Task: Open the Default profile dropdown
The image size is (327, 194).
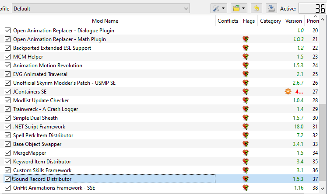Action: tap(101, 9)
